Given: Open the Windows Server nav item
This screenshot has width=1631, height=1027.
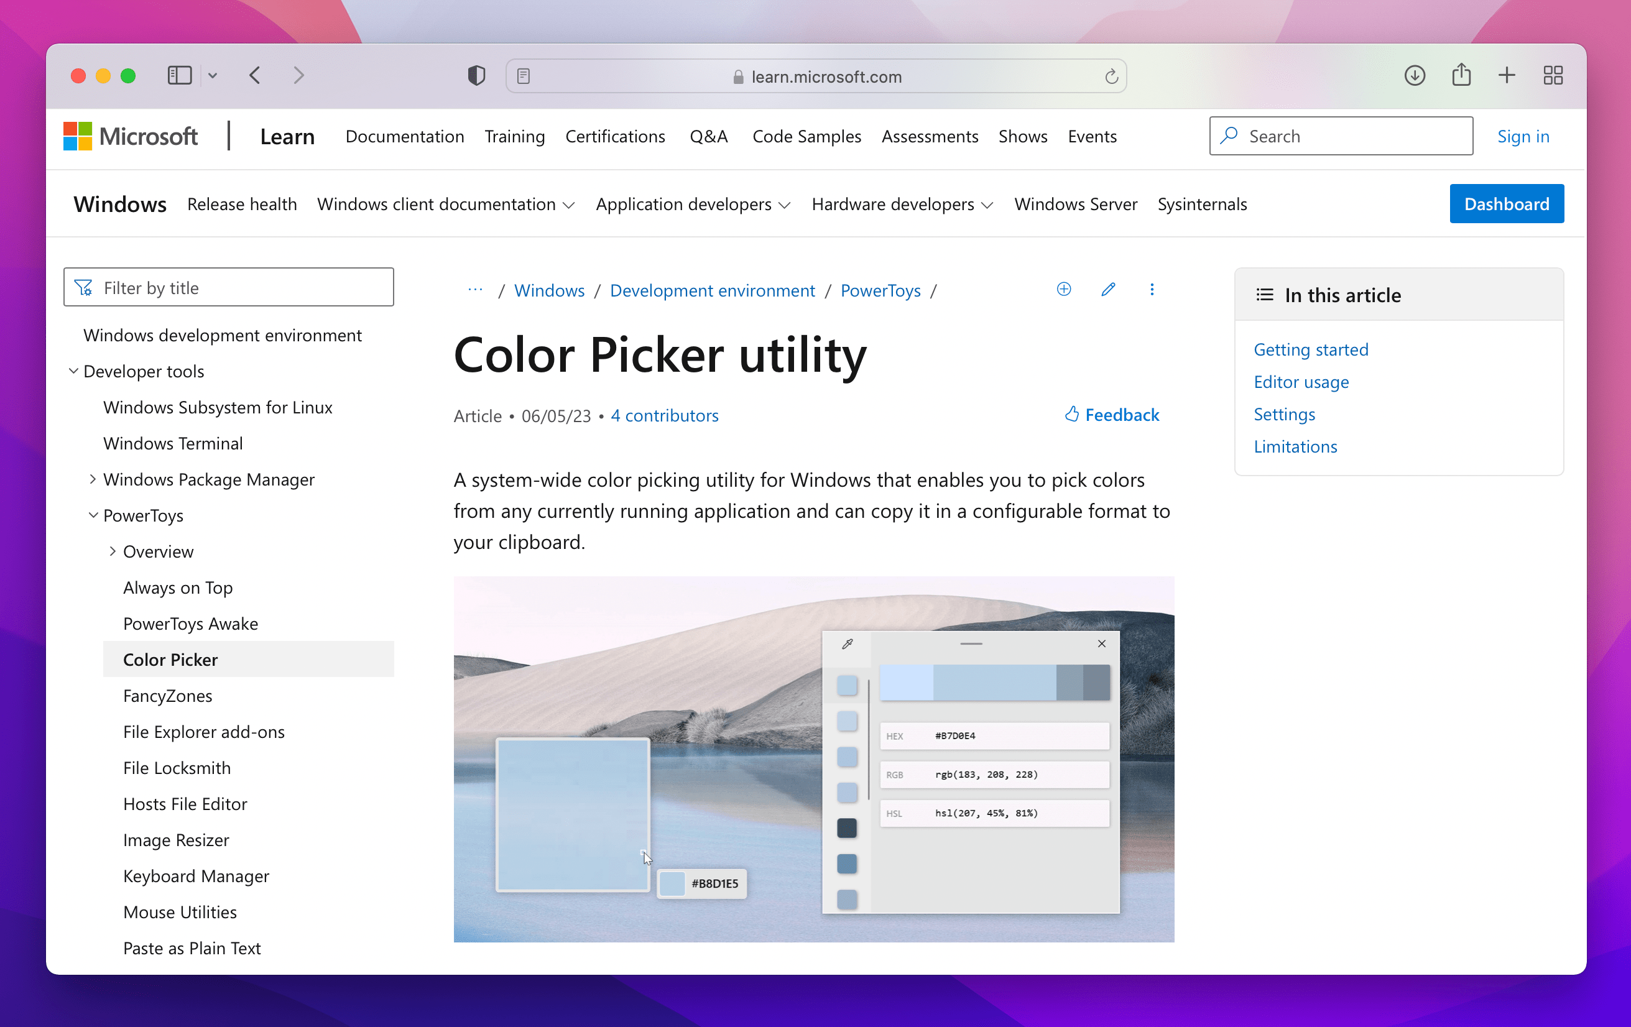Looking at the screenshot, I should 1076,204.
